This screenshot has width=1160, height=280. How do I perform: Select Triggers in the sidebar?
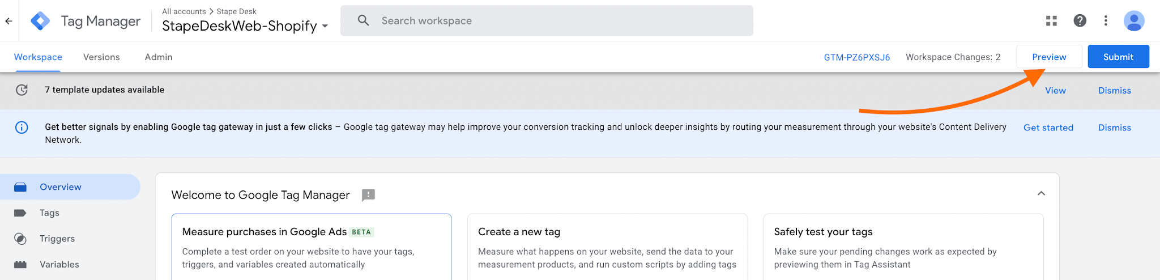(x=70, y=239)
